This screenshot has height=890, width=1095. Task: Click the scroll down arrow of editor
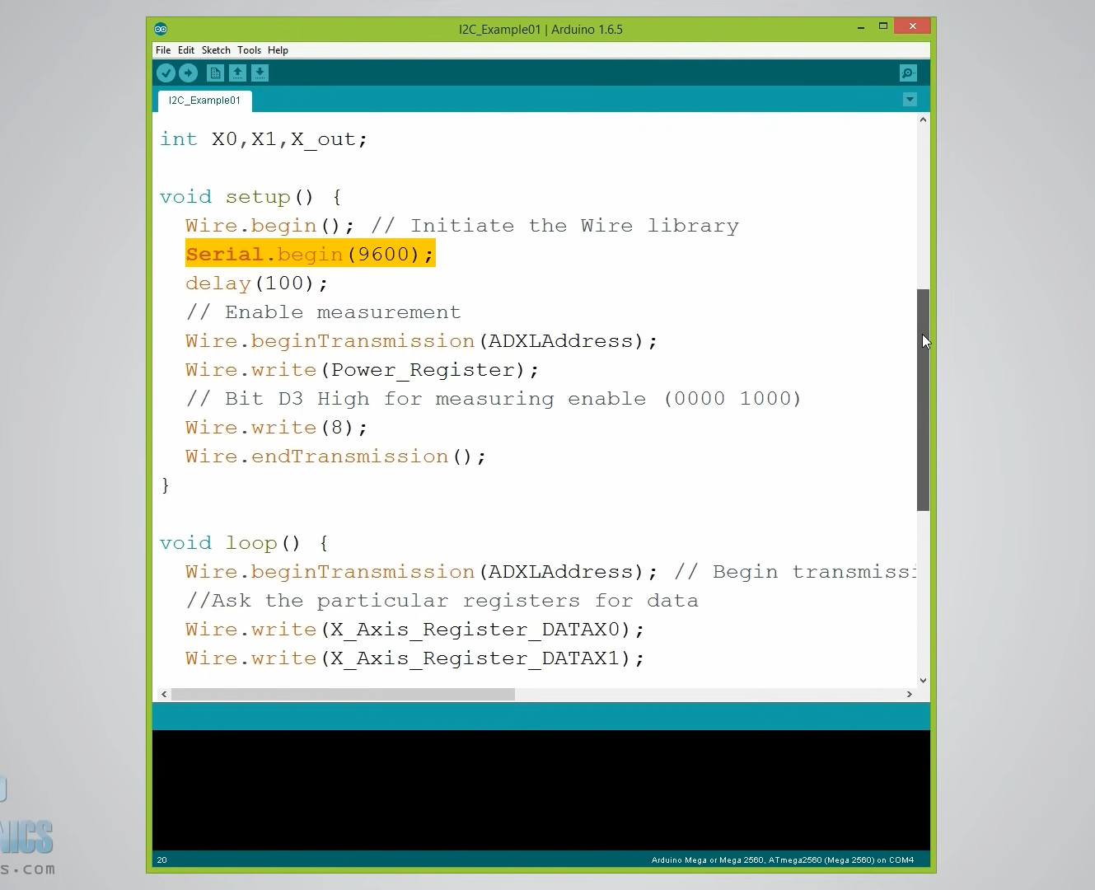point(923,680)
